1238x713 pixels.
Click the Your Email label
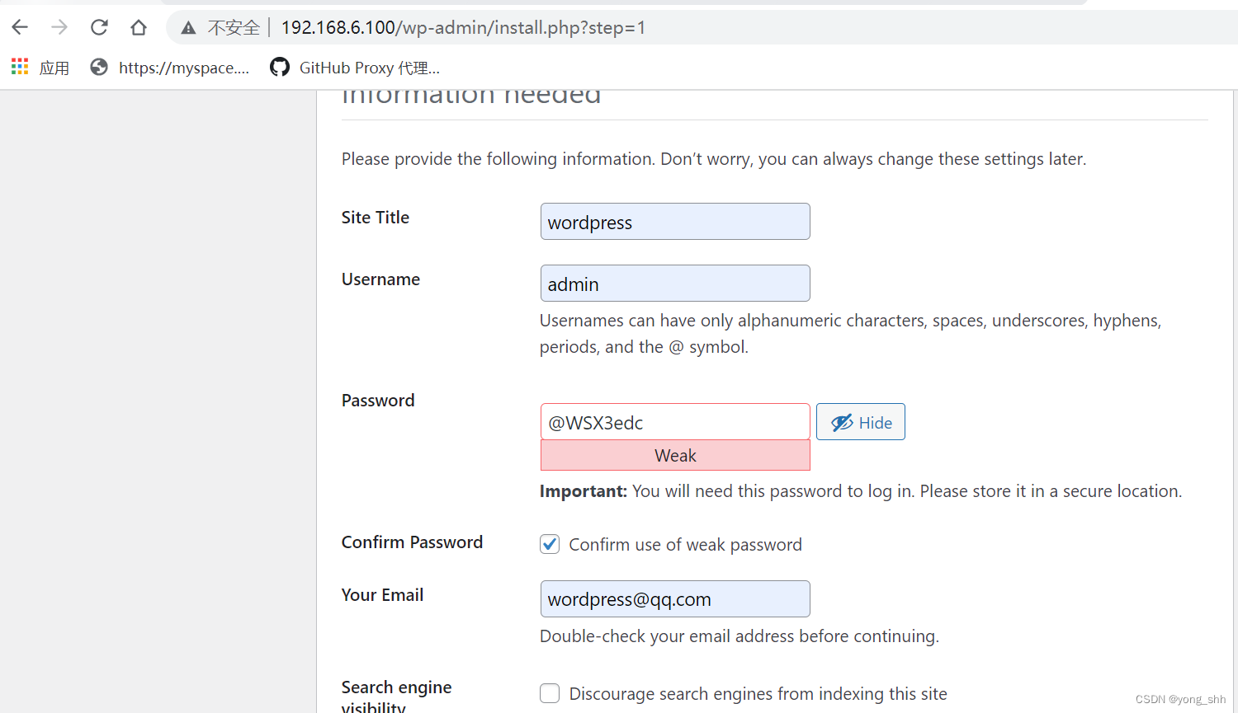(382, 595)
